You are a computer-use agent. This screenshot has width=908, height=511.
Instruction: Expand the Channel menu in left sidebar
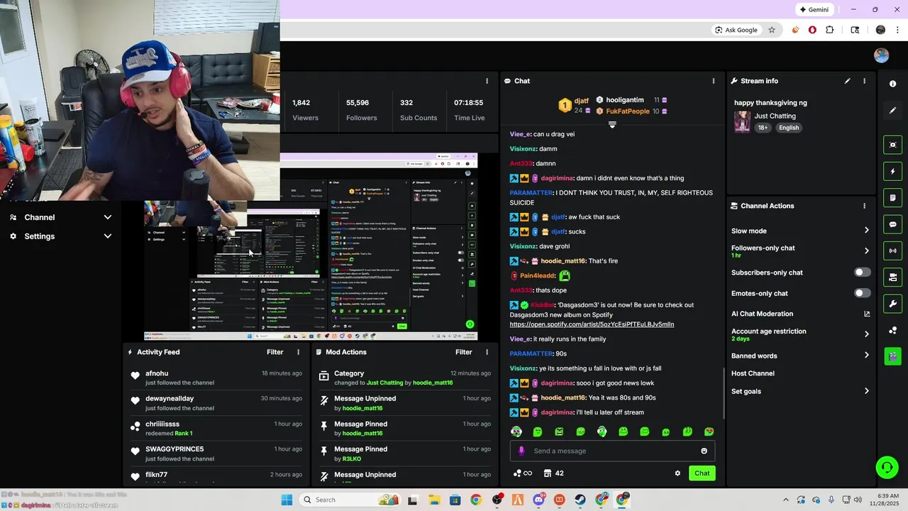coord(61,217)
